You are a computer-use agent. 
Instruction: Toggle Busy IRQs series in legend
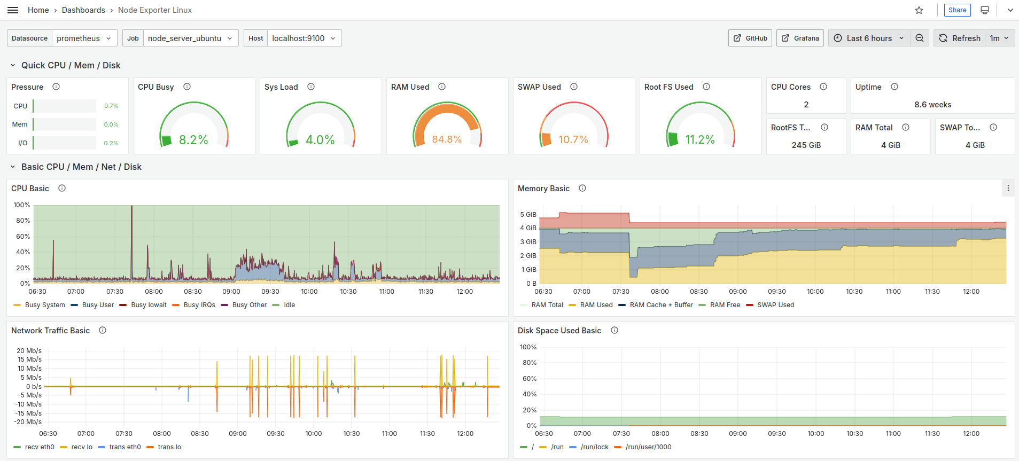pyautogui.click(x=199, y=305)
